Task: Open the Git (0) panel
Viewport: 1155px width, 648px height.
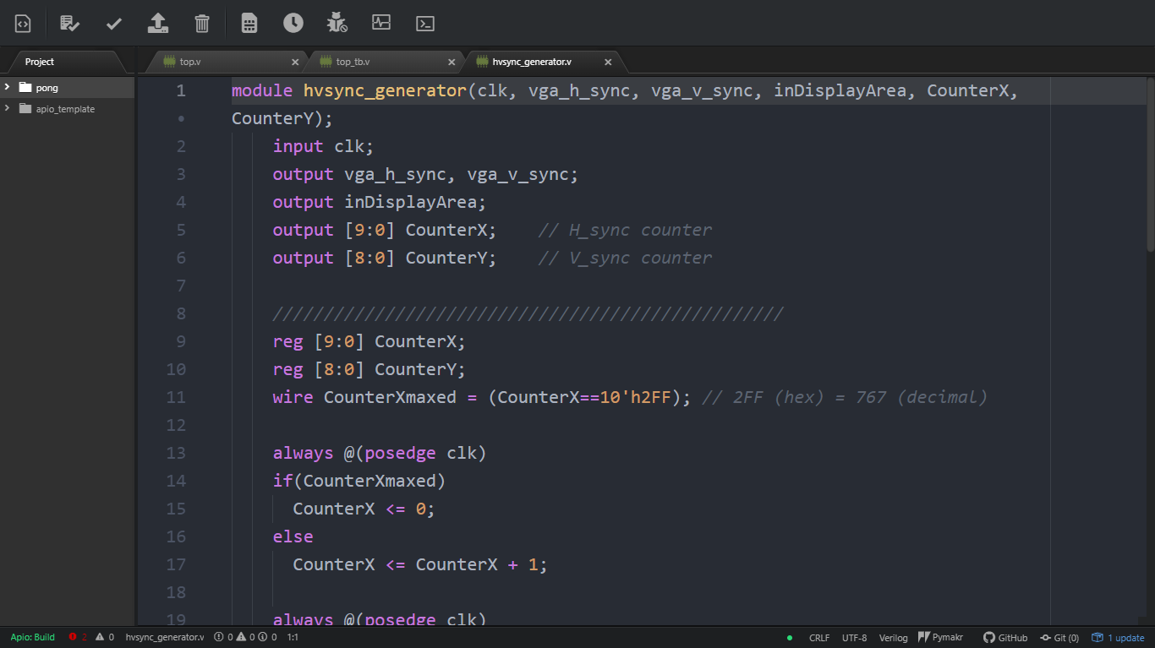Action: [1059, 638]
